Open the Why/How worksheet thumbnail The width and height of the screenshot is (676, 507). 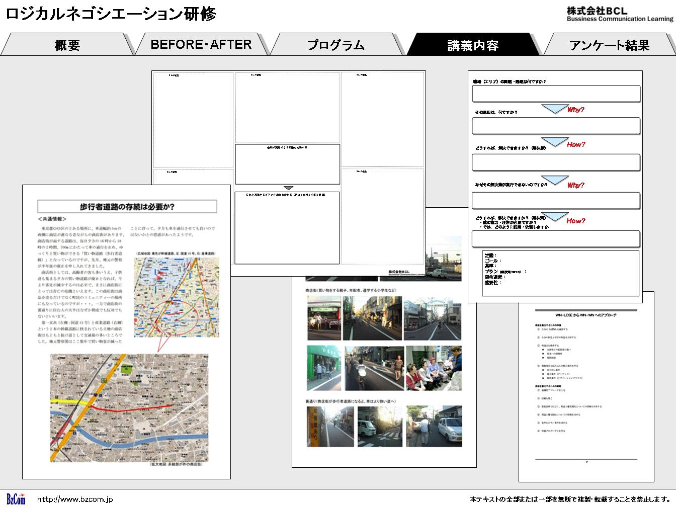coord(555,187)
